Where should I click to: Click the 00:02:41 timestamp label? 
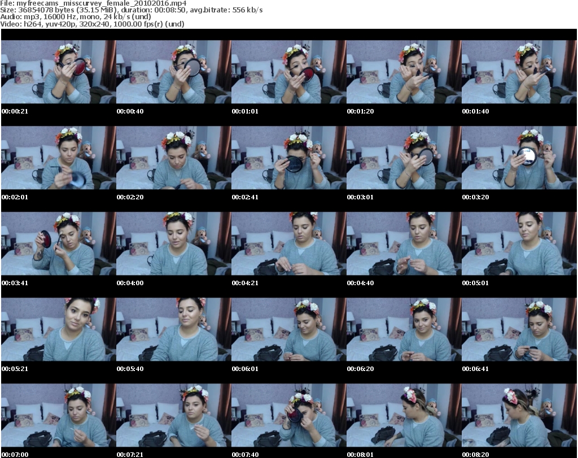pos(245,197)
